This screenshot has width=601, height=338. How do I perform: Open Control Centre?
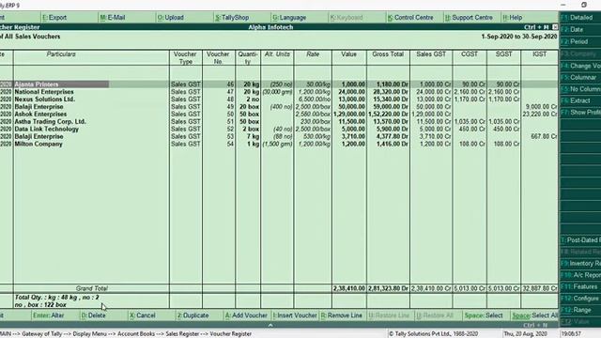[x=410, y=18]
